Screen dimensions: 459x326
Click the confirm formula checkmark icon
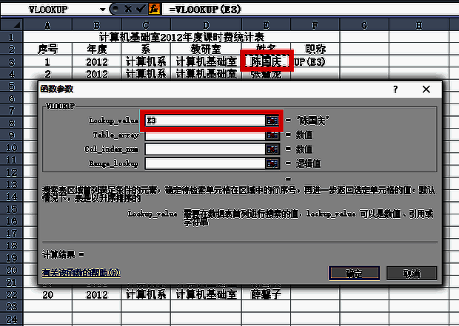(141, 9)
